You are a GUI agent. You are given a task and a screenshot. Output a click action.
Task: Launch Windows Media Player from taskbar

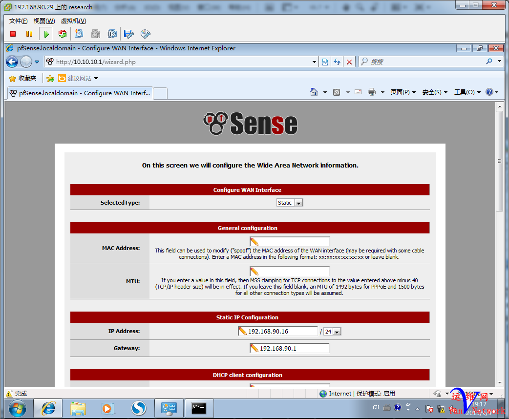coord(108,408)
